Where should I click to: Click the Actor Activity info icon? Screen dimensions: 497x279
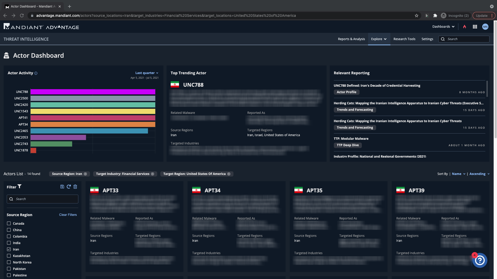coord(36,73)
